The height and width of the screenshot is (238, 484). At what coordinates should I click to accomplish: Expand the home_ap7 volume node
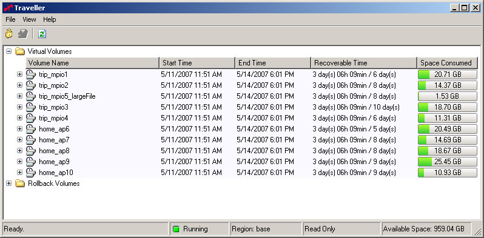point(20,140)
